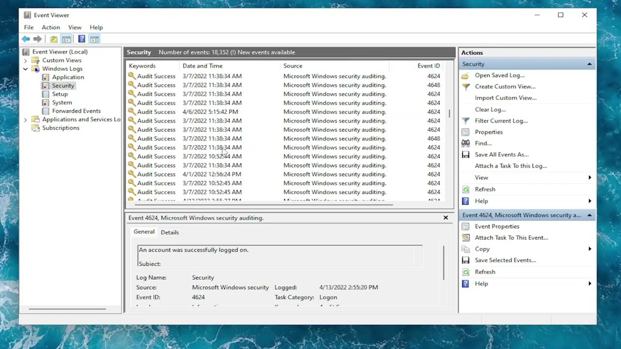Click the Find binoculars icon

(x=466, y=143)
